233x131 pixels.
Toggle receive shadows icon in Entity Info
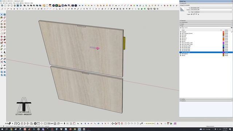coord(196,14)
